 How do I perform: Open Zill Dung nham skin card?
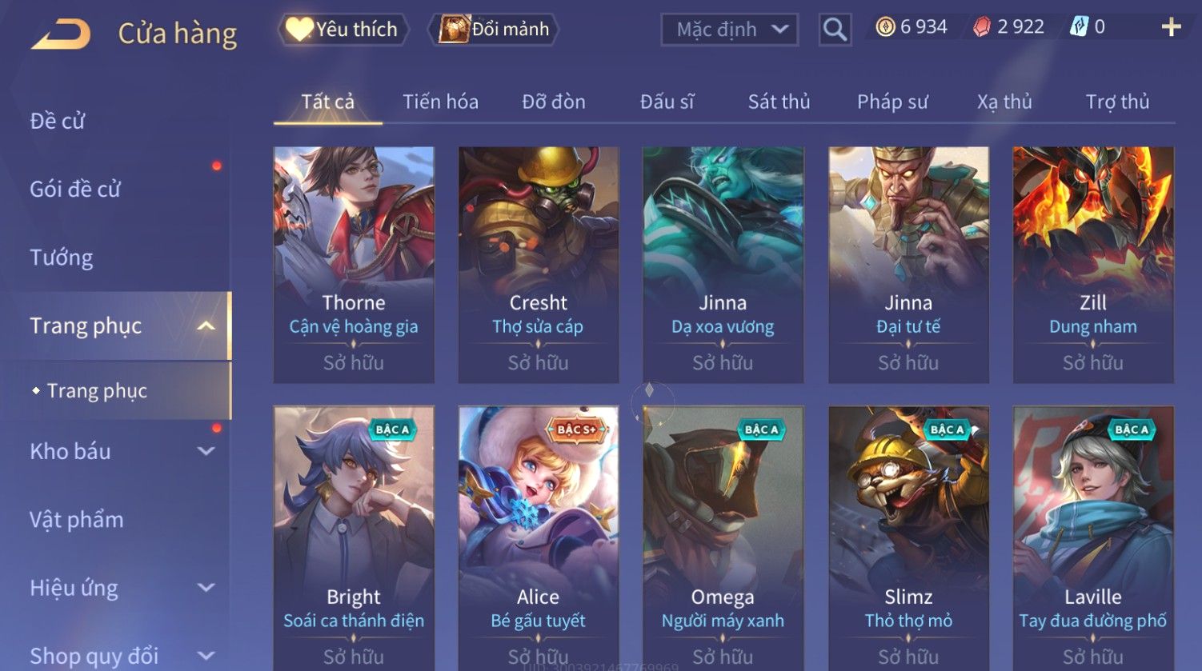coord(1093,265)
